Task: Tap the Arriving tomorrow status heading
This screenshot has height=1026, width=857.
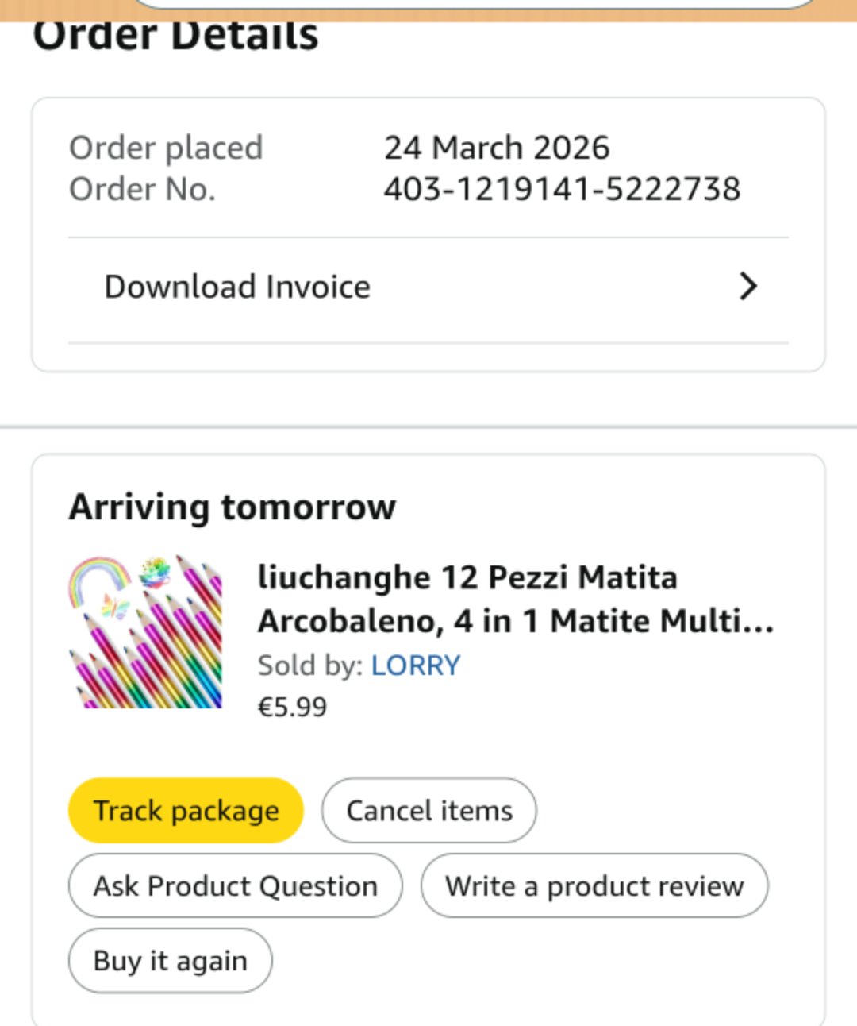Action: (x=232, y=507)
